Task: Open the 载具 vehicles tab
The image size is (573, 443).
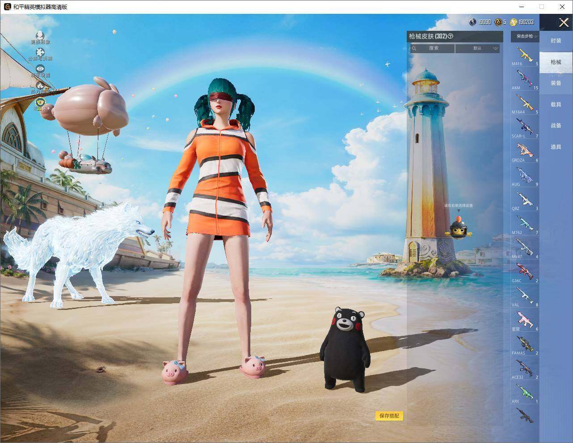Action: (x=556, y=104)
